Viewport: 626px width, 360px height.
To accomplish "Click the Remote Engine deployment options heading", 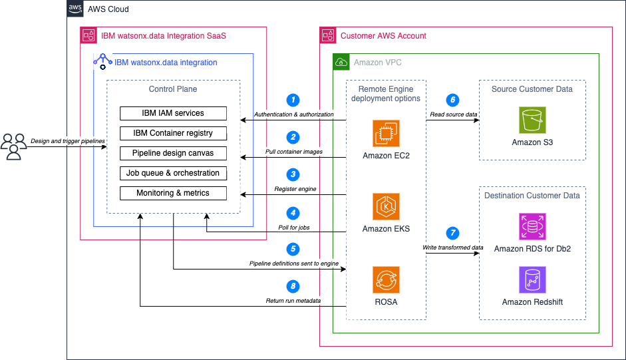I will (x=386, y=94).
